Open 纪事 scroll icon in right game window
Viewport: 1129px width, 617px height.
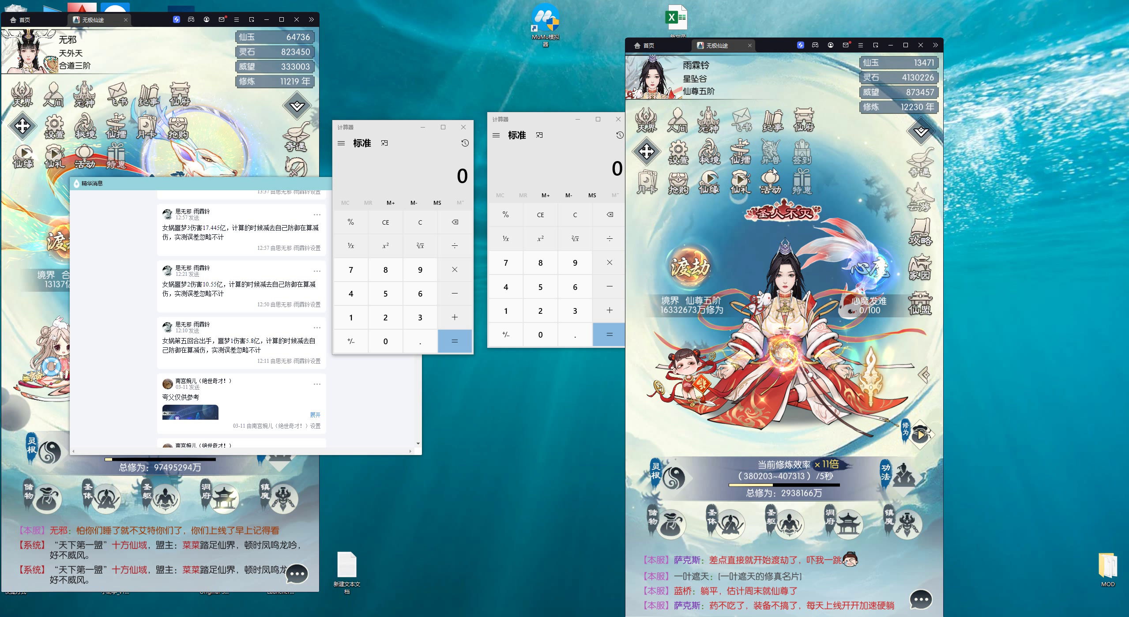(773, 120)
